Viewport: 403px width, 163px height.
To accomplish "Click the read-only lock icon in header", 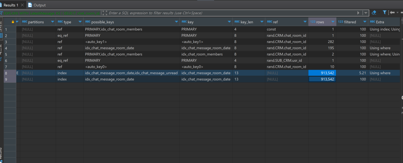I will point(13,22).
